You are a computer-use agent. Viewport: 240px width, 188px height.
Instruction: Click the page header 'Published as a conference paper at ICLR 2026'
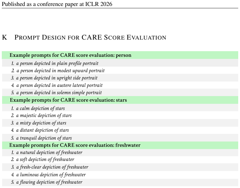[57, 4]
